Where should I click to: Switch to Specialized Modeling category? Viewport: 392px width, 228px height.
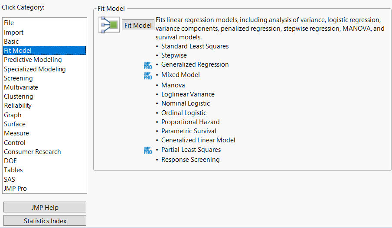[x=35, y=69]
